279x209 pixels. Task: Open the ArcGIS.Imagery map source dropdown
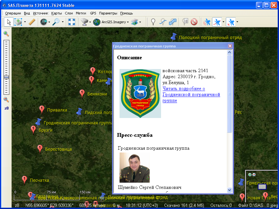113,22
